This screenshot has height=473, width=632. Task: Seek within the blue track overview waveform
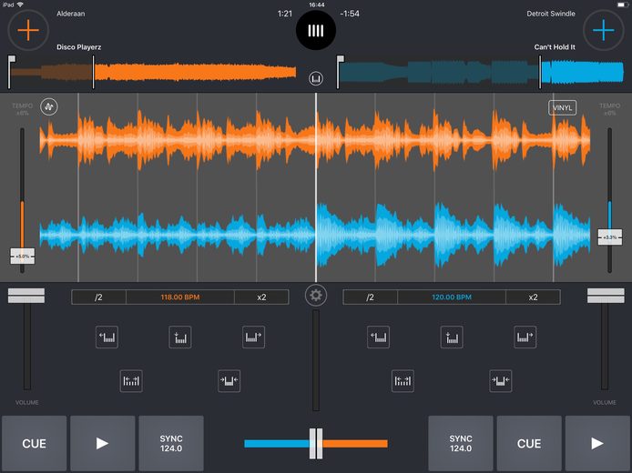[481, 73]
